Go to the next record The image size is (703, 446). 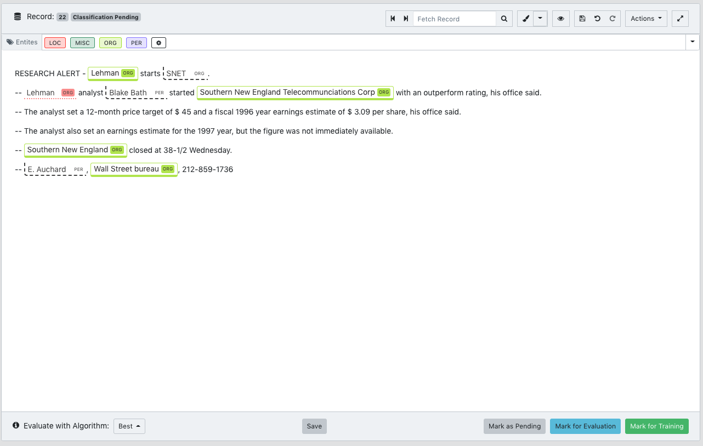[406, 19]
